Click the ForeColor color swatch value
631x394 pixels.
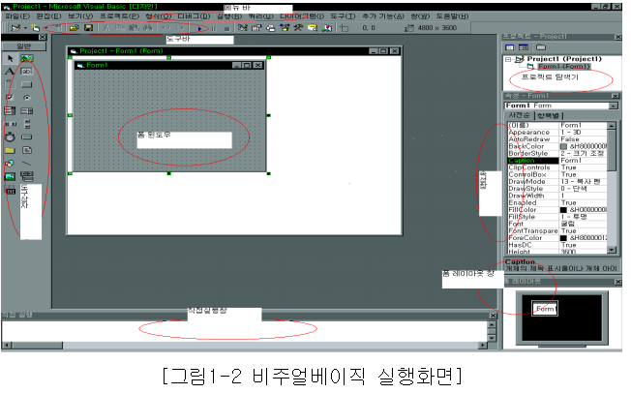[x=564, y=238]
